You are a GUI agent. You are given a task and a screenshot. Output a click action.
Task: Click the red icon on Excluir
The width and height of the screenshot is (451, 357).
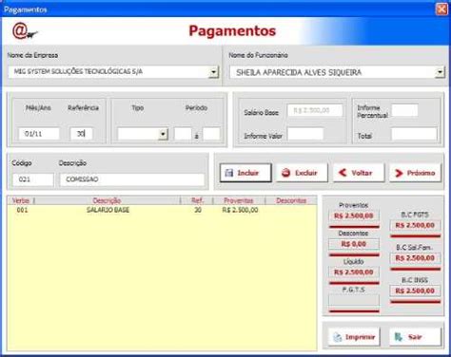click(x=285, y=173)
